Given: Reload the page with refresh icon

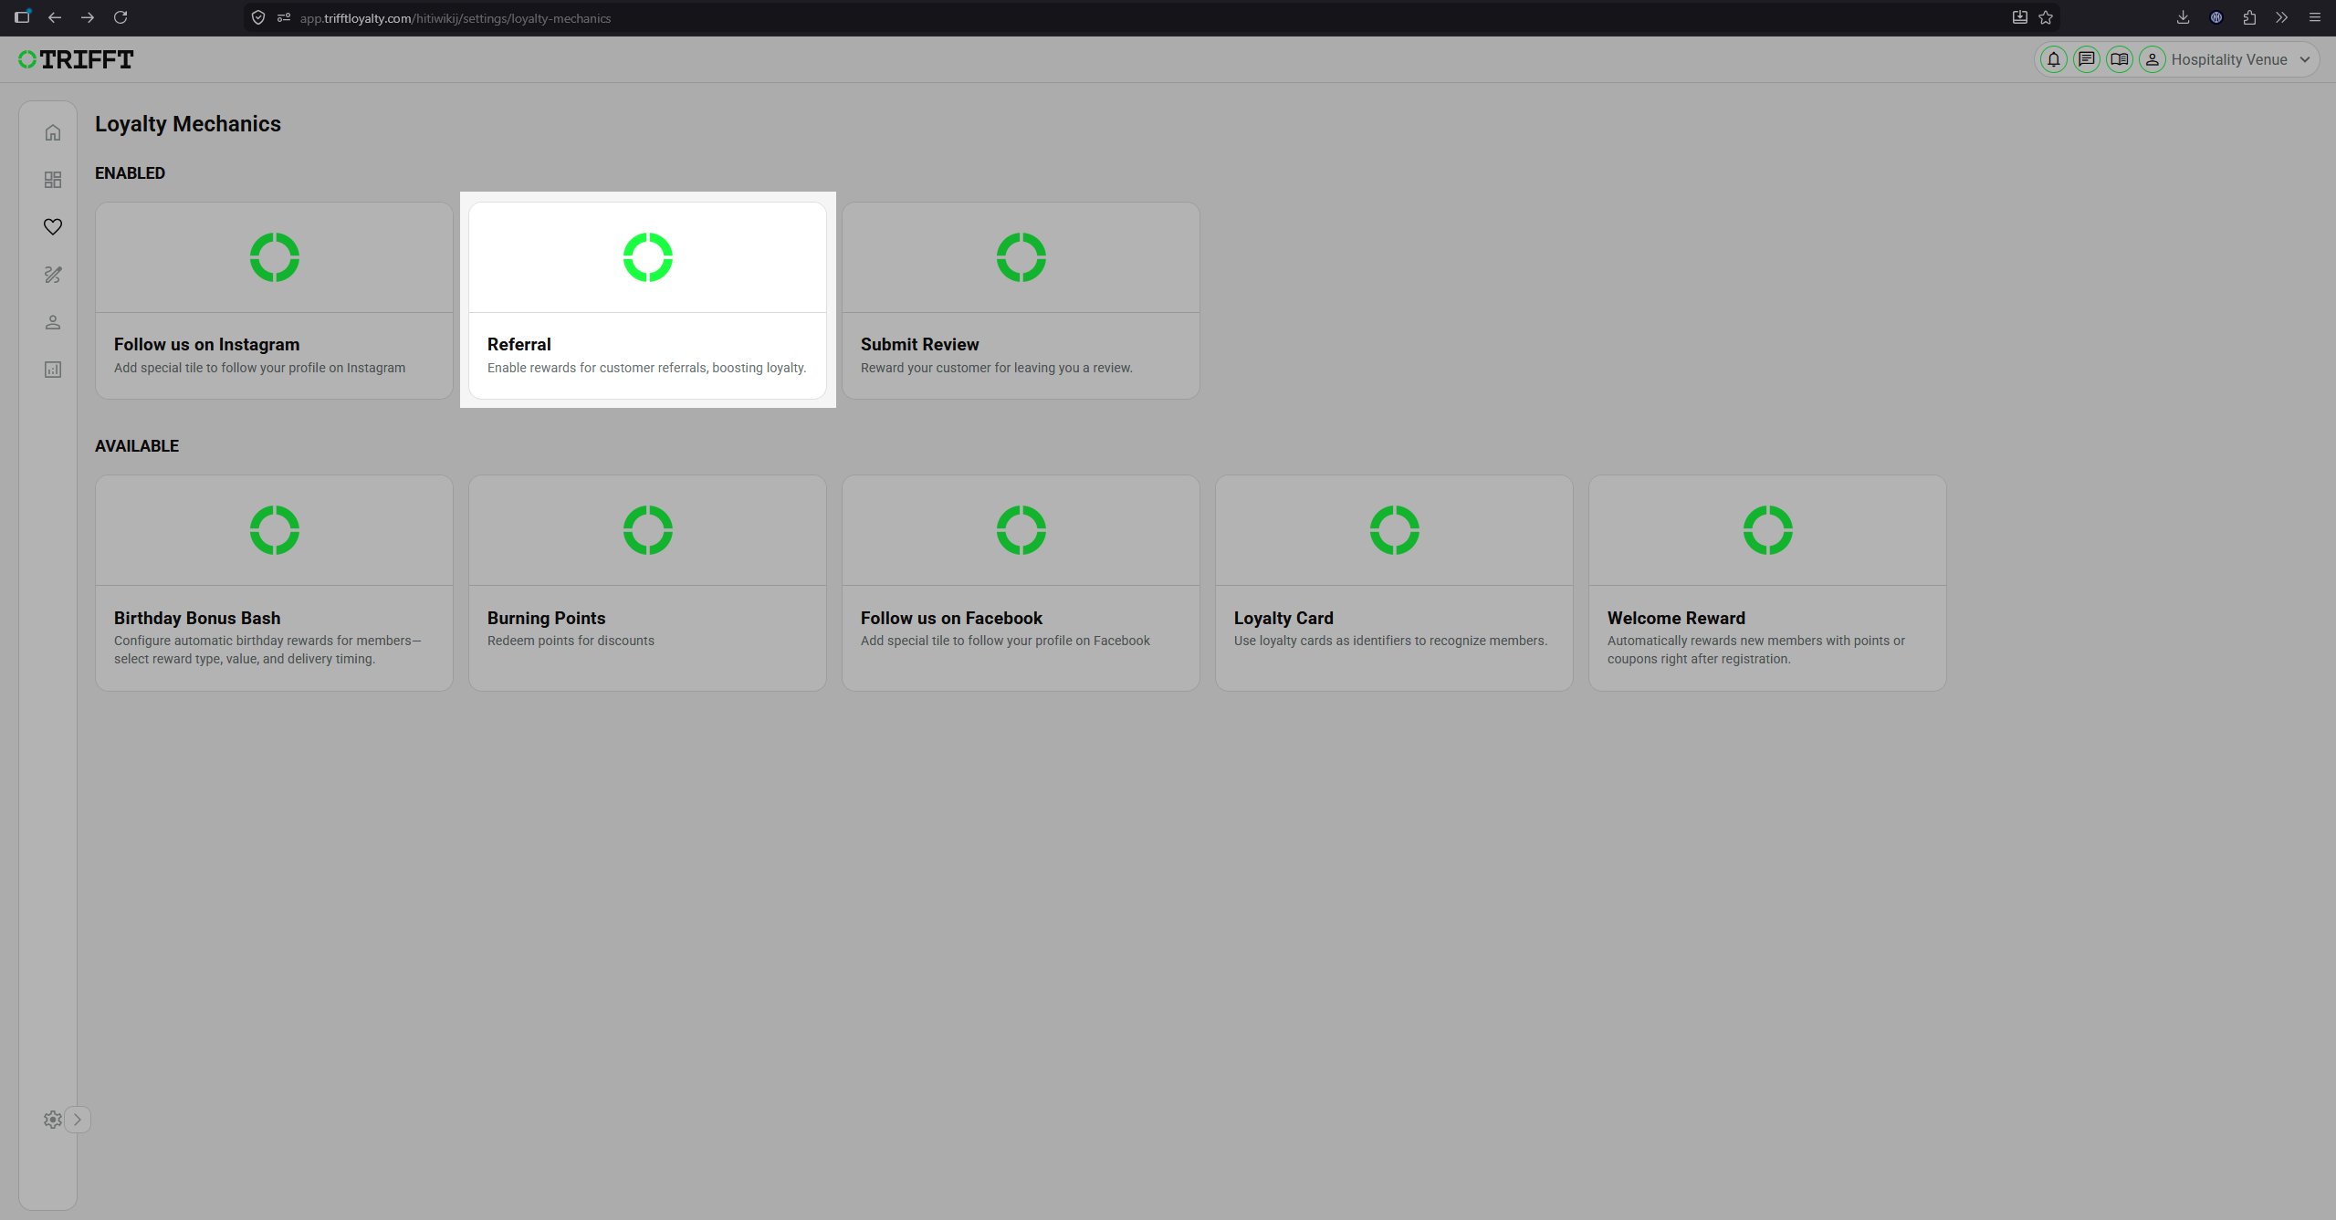Looking at the screenshot, I should [x=120, y=17].
